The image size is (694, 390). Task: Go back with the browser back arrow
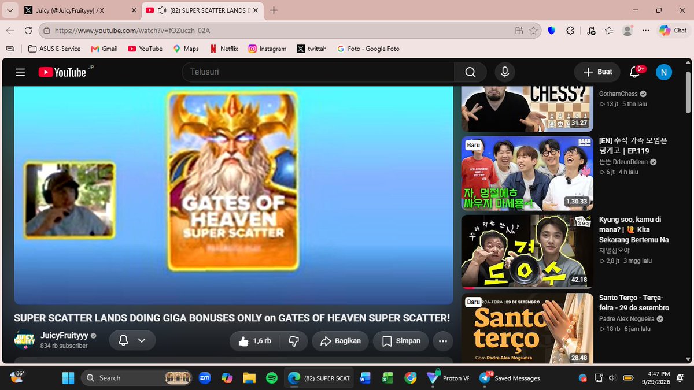point(10,31)
